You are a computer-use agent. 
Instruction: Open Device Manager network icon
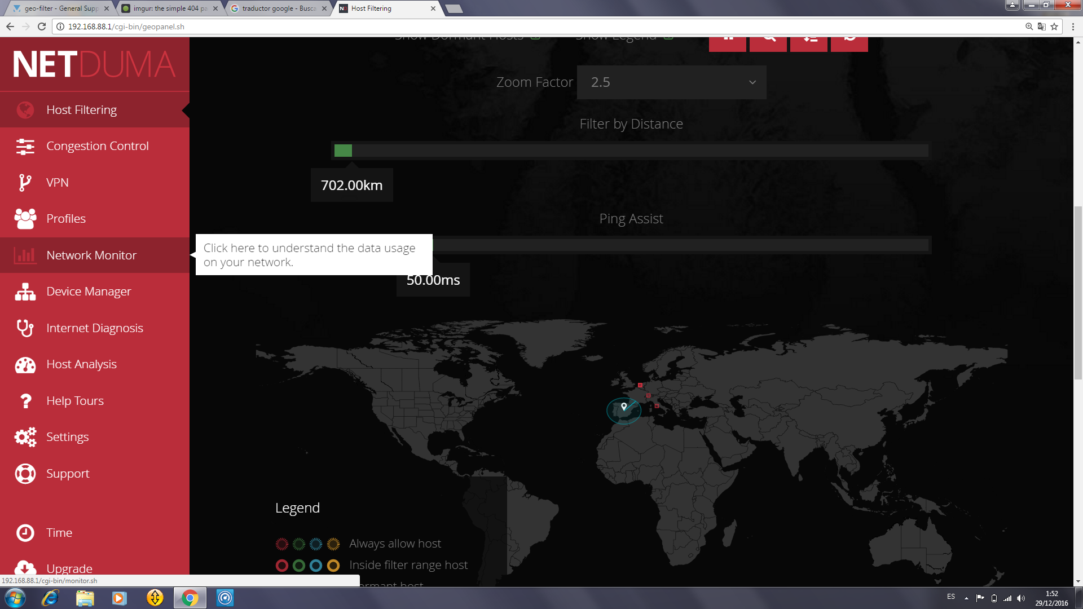point(25,292)
